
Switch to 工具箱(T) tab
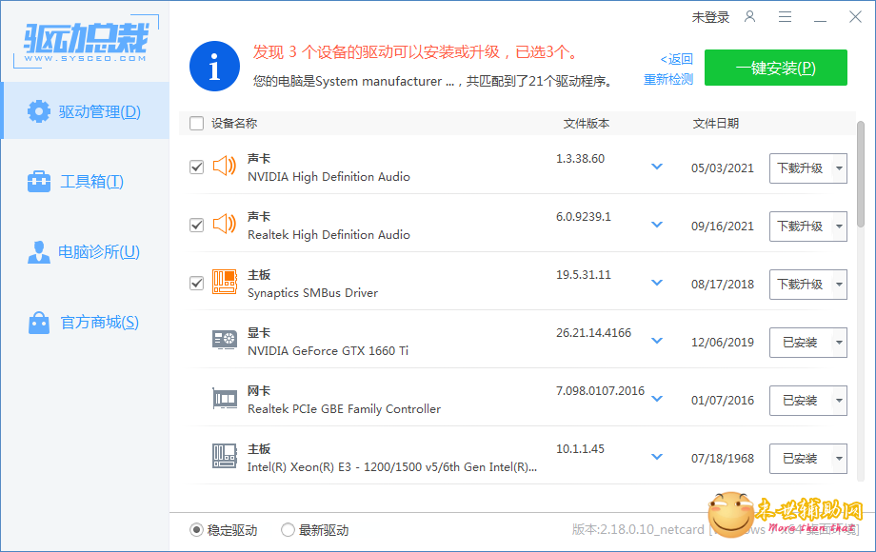85,182
